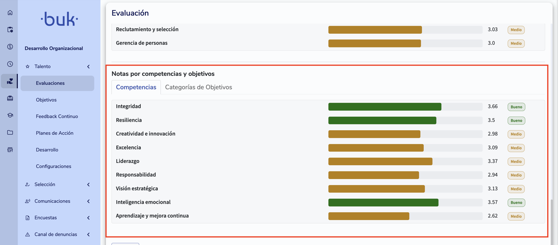The width and height of the screenshot is (558, 245).
Task: Select the Competencias tab
Action: click(136, 87)
